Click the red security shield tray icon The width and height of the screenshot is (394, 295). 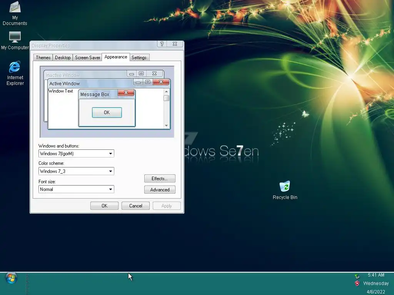(x=357, y=284)
